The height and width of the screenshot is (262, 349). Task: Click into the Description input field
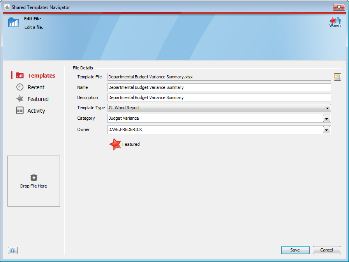coord(219,97)
